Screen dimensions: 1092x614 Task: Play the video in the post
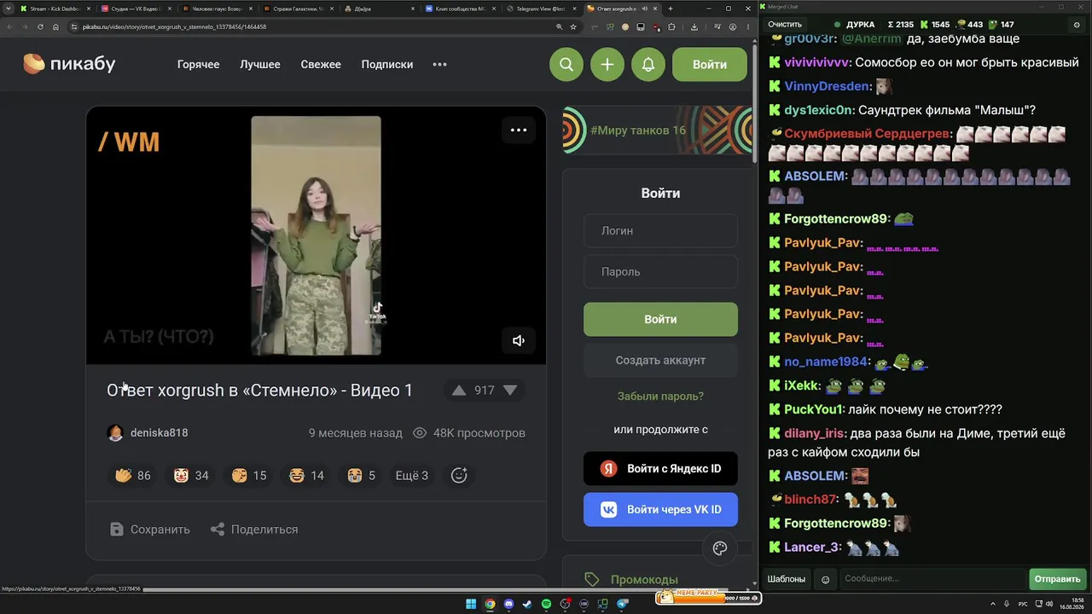coord(316,235)
